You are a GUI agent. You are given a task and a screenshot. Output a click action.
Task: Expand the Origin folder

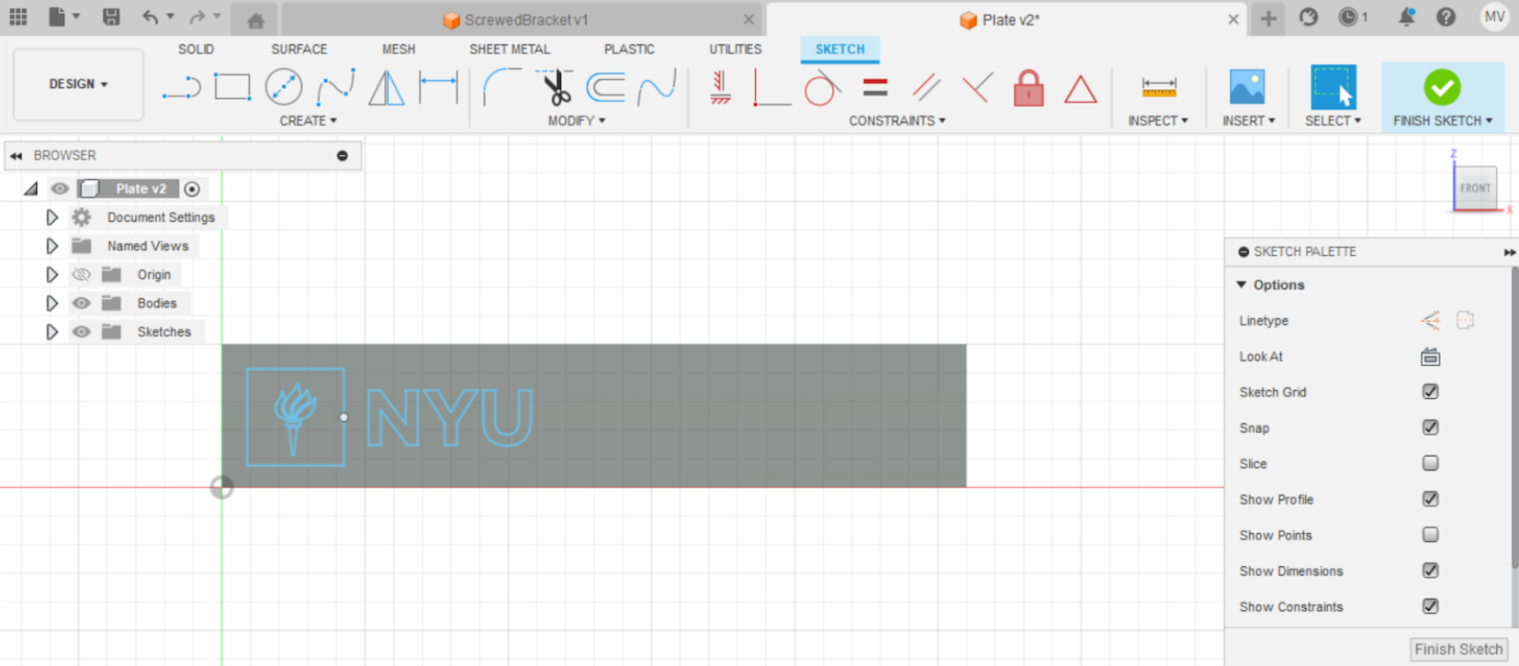pos(51,274)
